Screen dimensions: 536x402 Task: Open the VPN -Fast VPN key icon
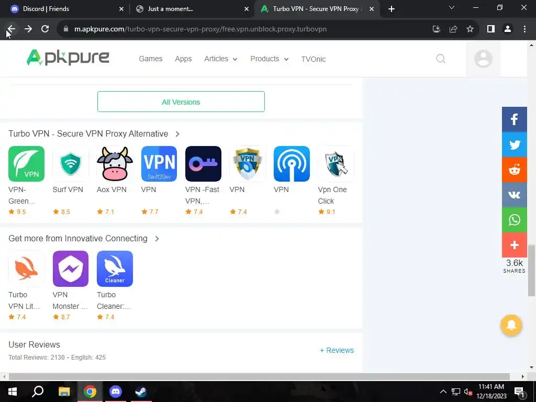point(204,164)
